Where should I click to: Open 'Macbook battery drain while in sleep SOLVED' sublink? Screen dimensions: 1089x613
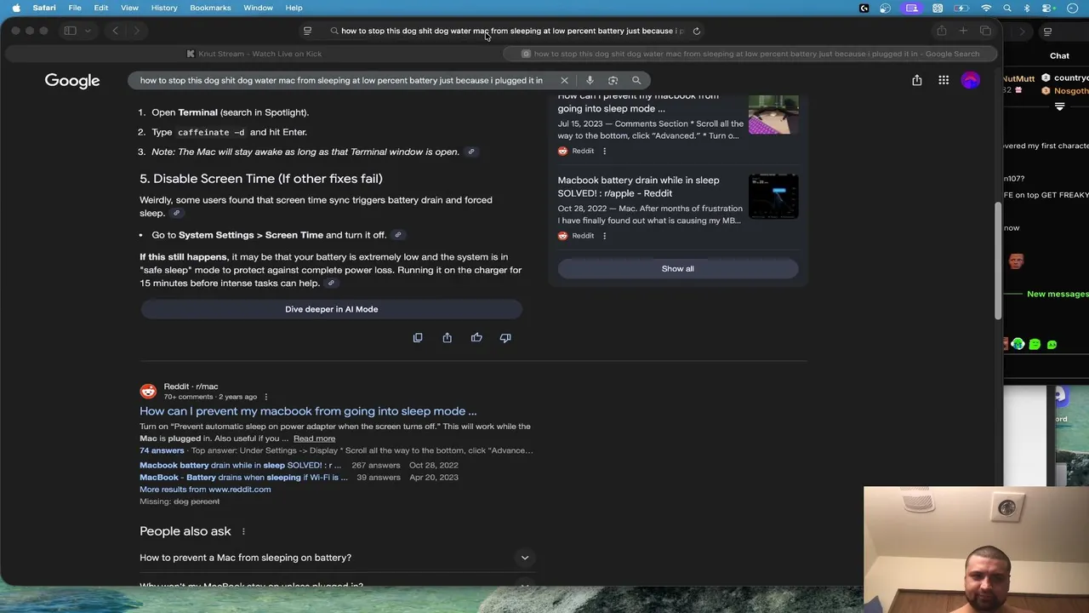click(240, 466)
